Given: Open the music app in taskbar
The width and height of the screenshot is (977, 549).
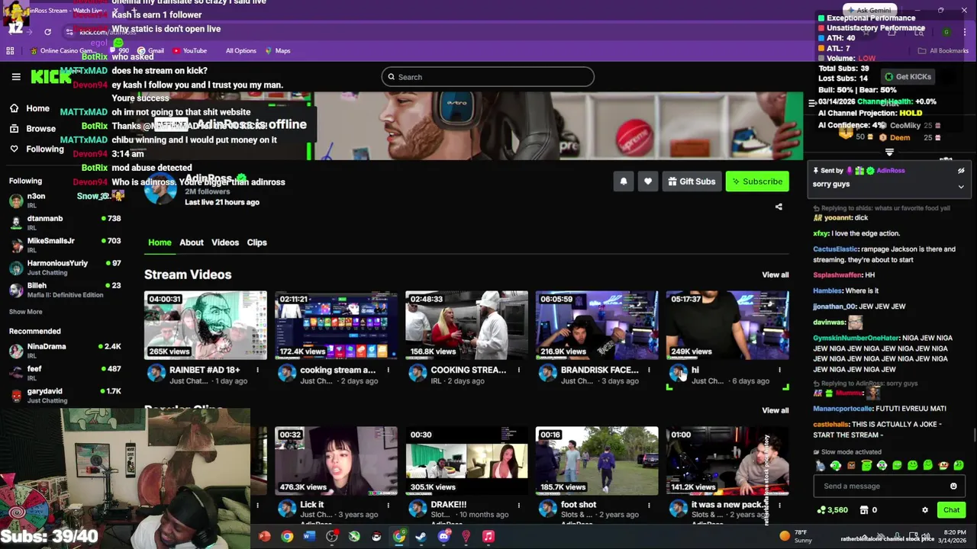Looking at the screenshot, I should tap(488, 536).
